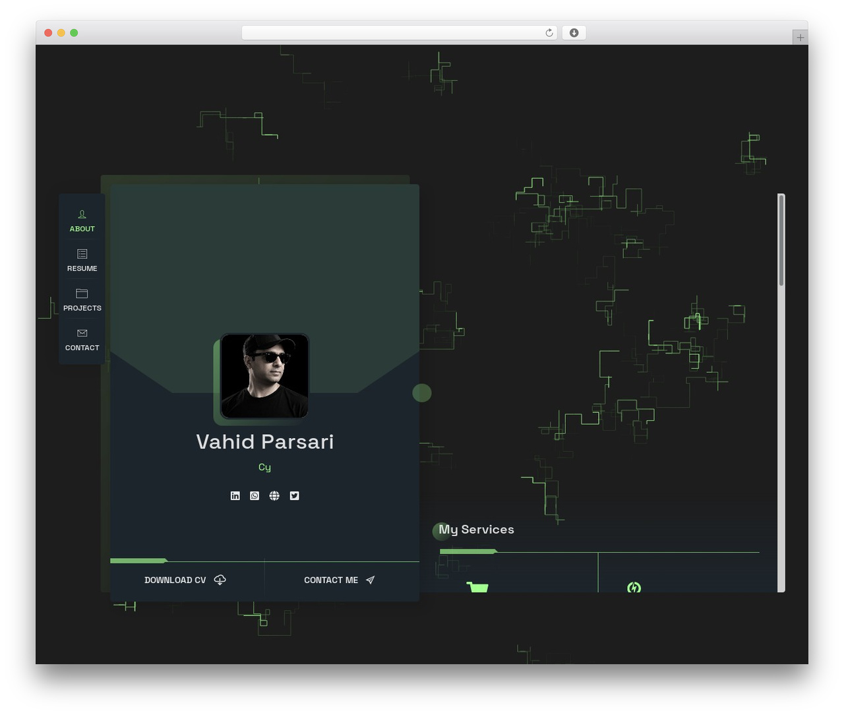Open the Resume section in sidebar
Viewport: 844px width, 715px height.
pyautogui.click(x=82, y=261)
